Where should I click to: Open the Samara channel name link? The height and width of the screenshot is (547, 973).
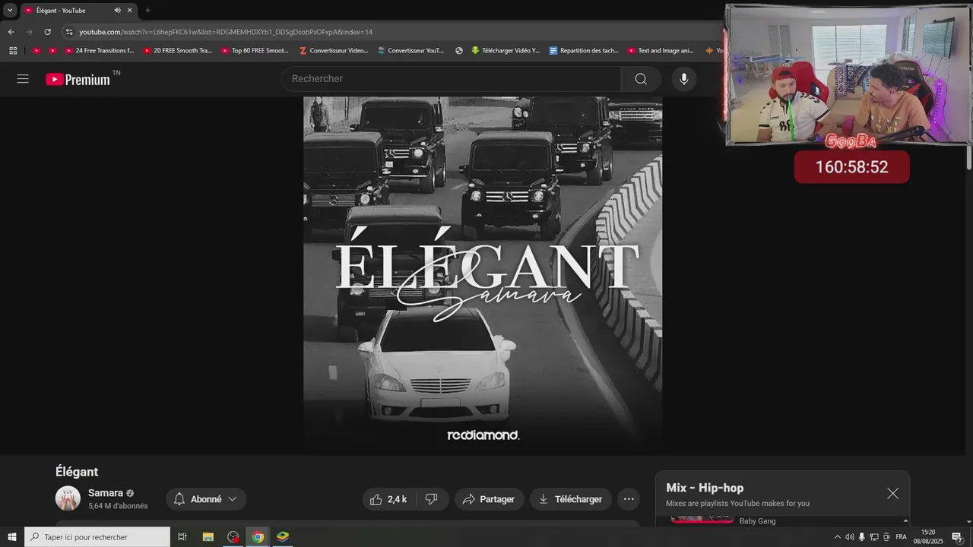click(106, 493)
